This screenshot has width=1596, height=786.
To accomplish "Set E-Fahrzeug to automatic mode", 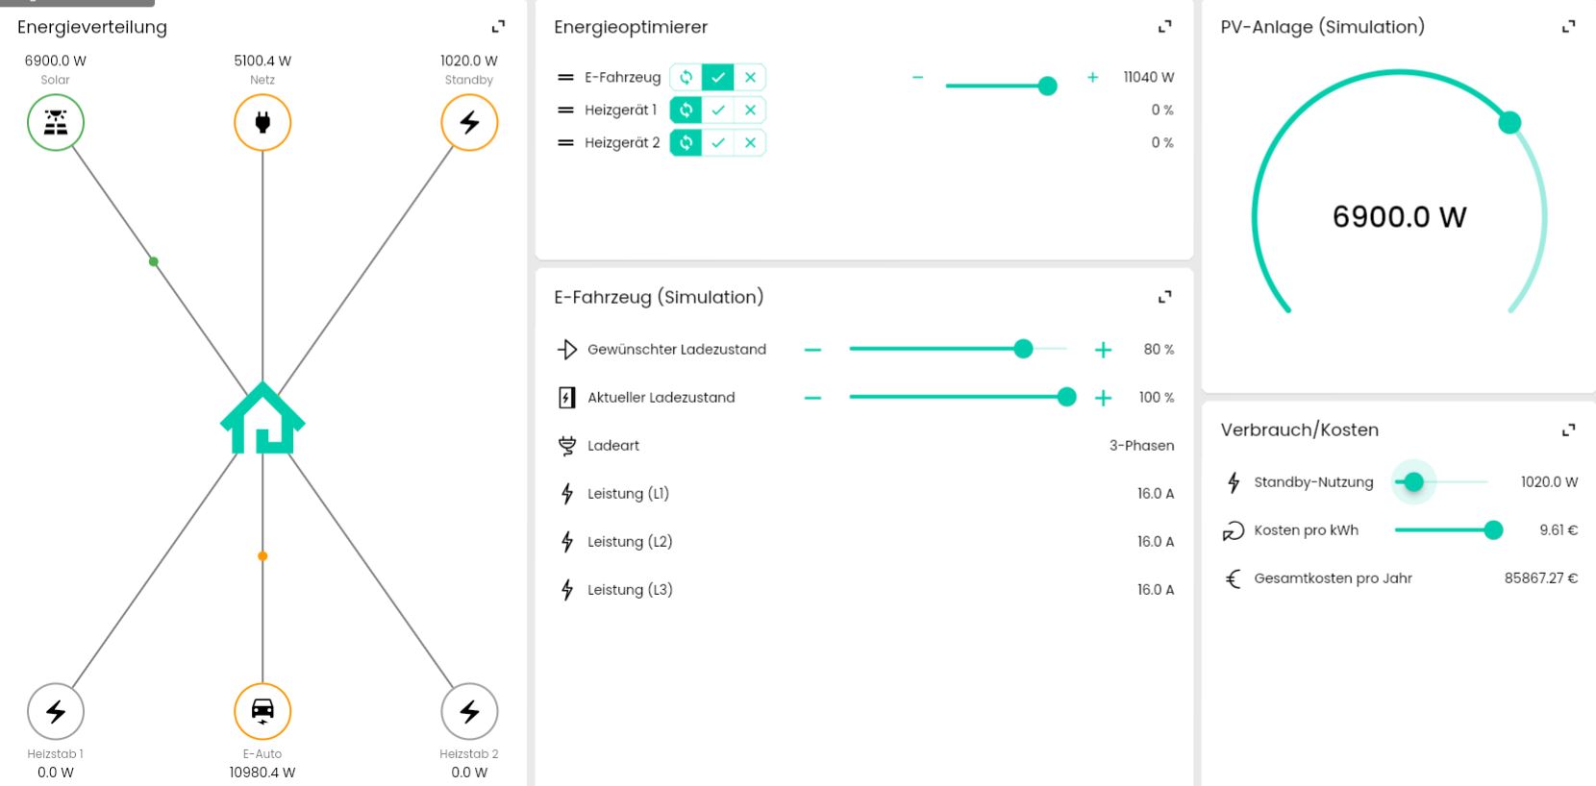I will [x=686, y=78].
